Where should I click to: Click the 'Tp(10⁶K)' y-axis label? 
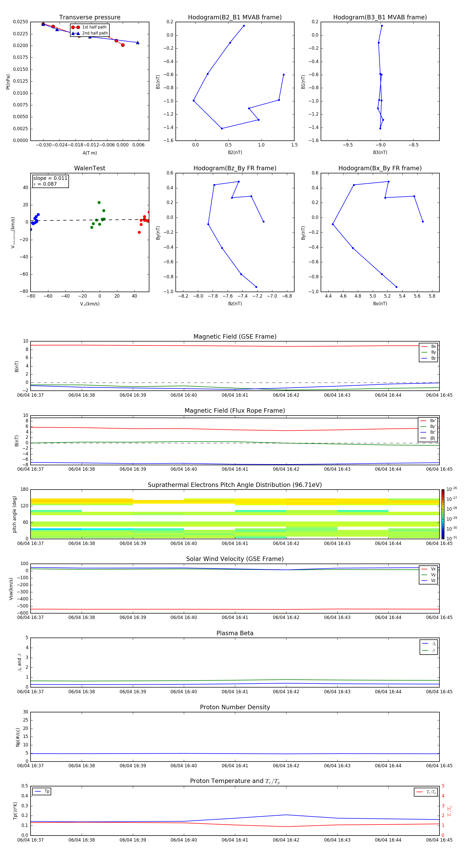click(x=15, y=811)
